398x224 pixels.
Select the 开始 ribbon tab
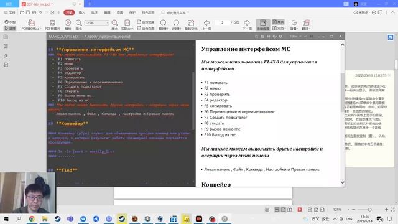click(69, 12)
